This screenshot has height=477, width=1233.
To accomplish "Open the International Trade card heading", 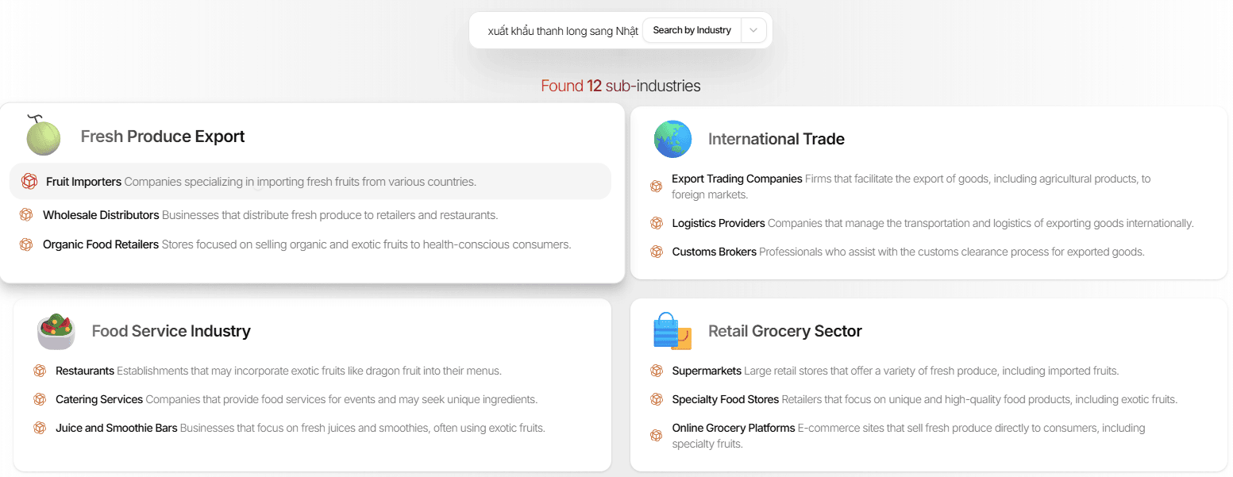I will (x=776, y=139).
